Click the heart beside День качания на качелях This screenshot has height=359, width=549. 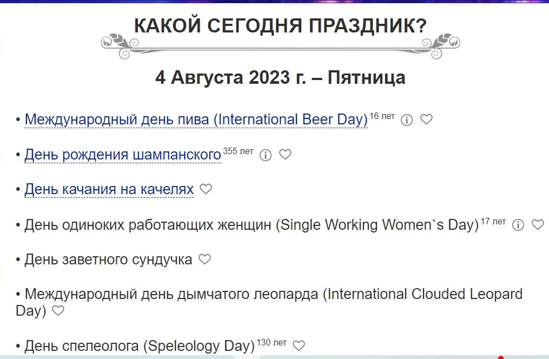coord(206,189)
